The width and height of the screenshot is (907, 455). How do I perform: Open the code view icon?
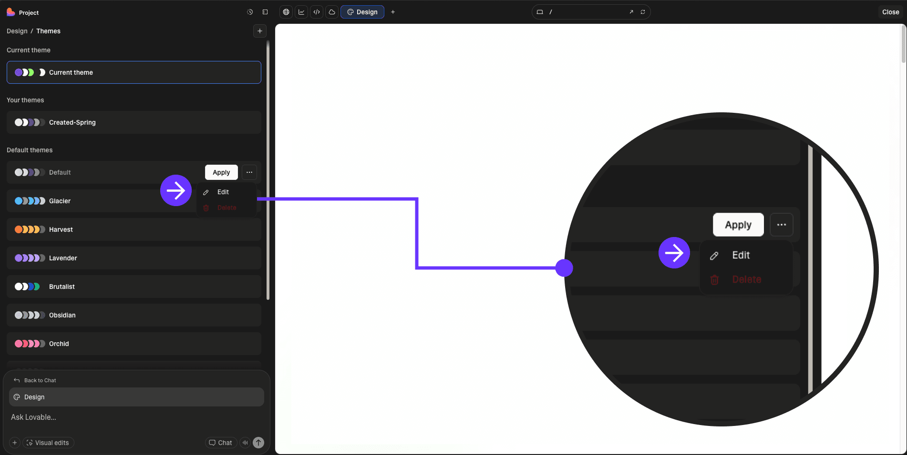[x=317, y=12]
